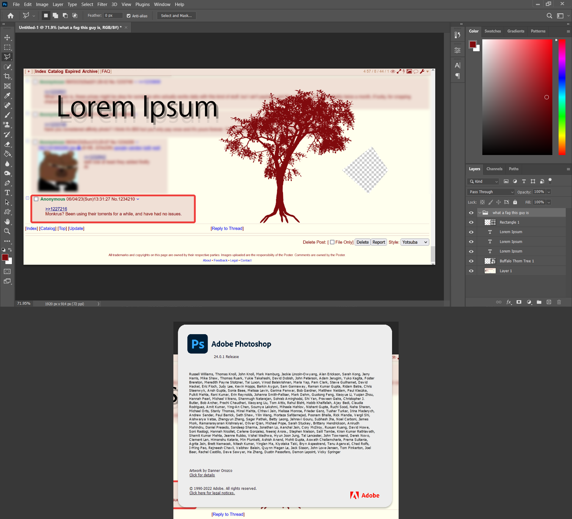Click the Feather value input field
572x519 pixels.
point(113,16)
